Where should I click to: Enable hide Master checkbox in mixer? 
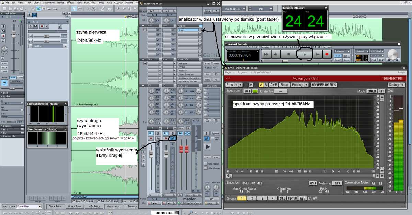(206, 168)
